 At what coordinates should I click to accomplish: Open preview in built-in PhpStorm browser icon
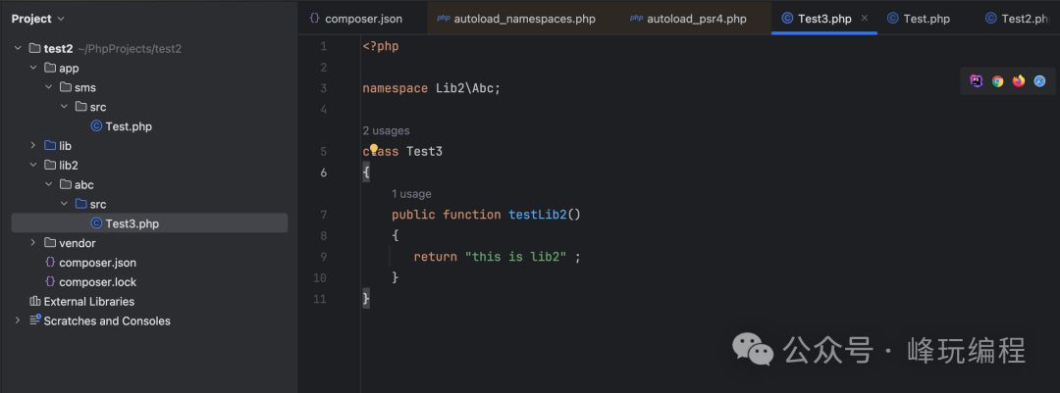tap(977, 81)
